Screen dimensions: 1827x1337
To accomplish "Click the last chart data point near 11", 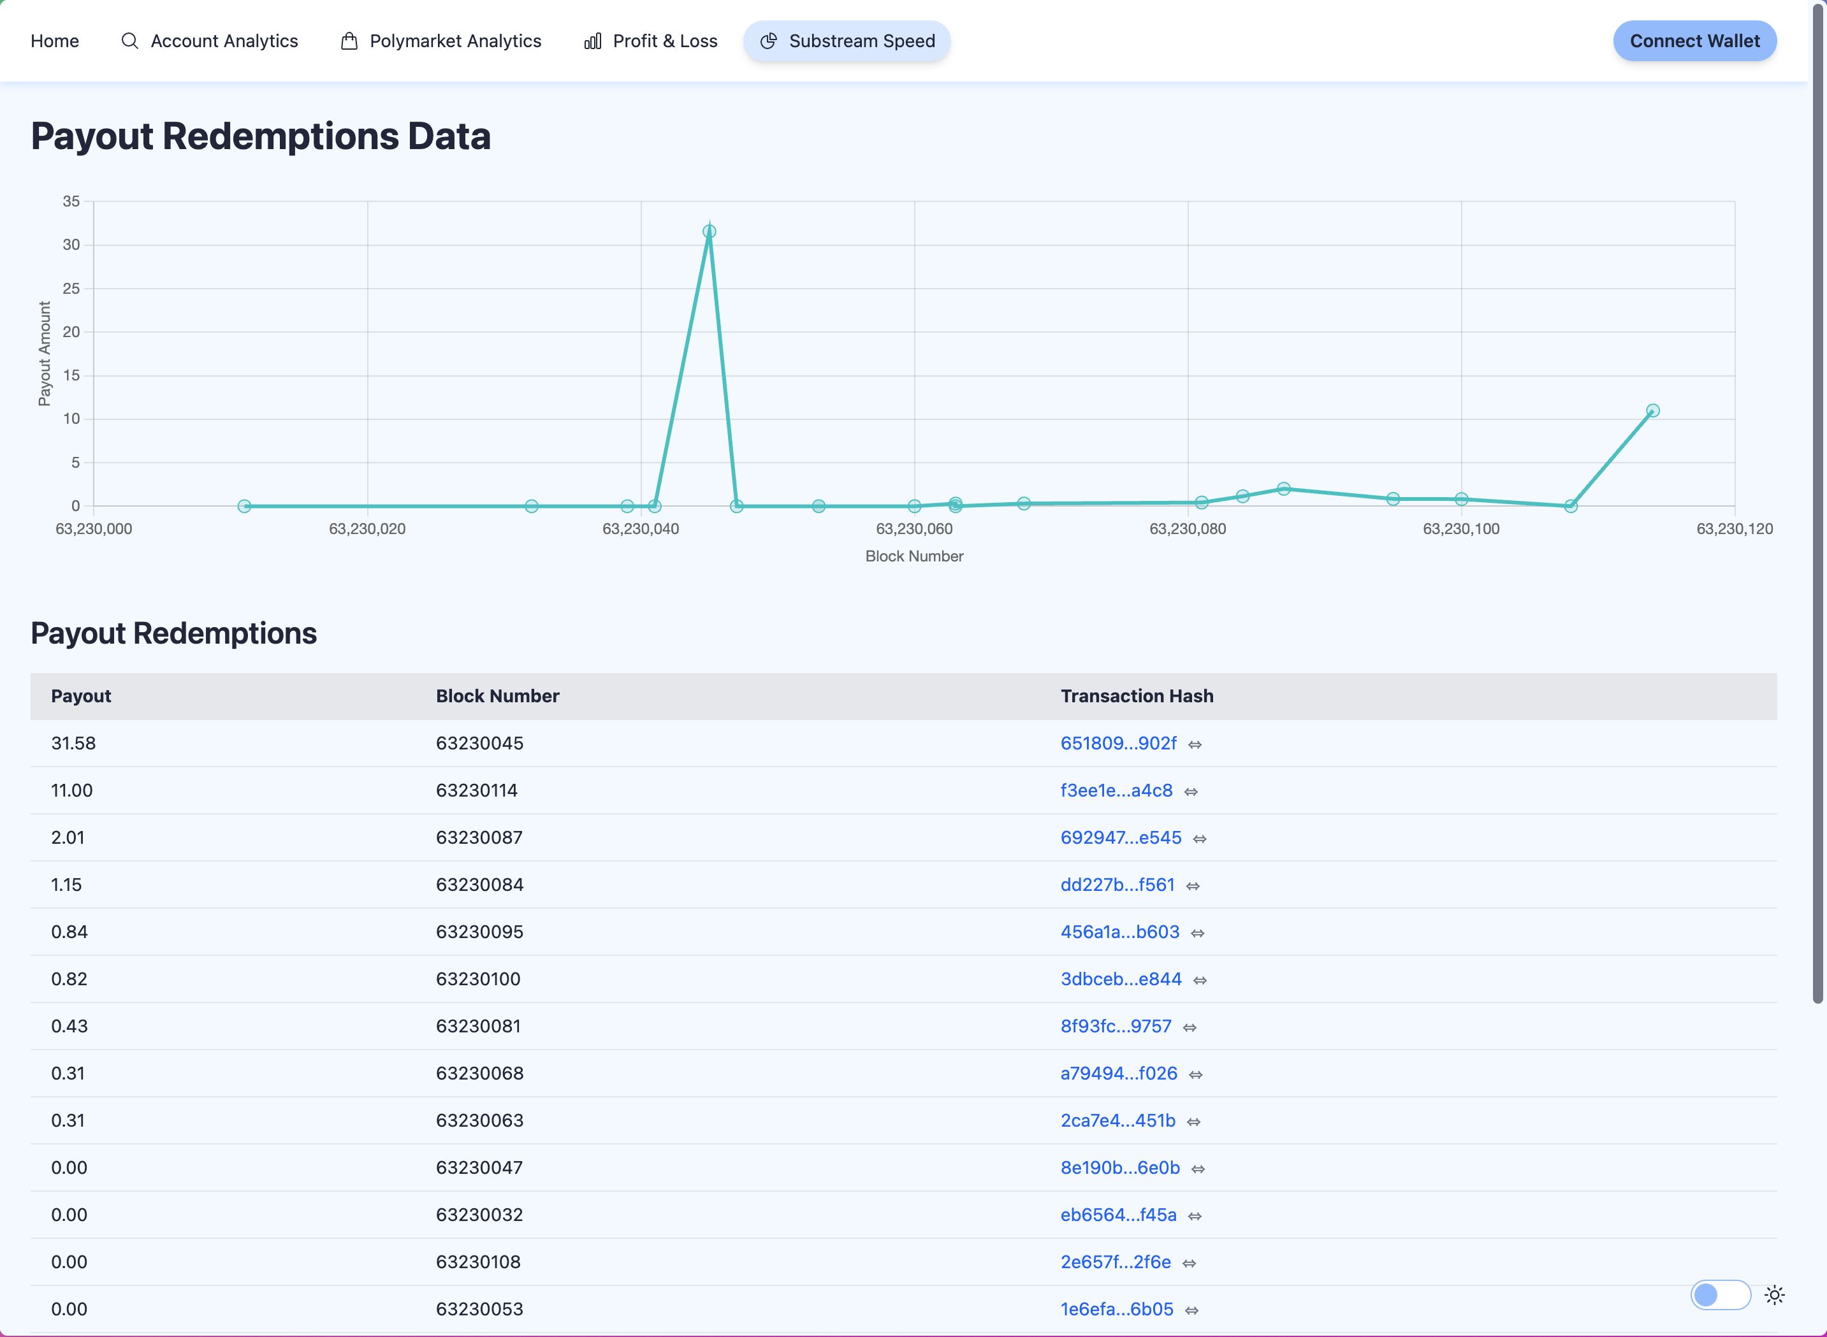I will 1652,410.
